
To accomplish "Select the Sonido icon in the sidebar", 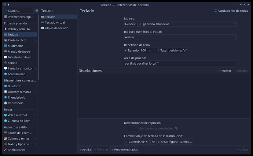I will coord(5,63).
